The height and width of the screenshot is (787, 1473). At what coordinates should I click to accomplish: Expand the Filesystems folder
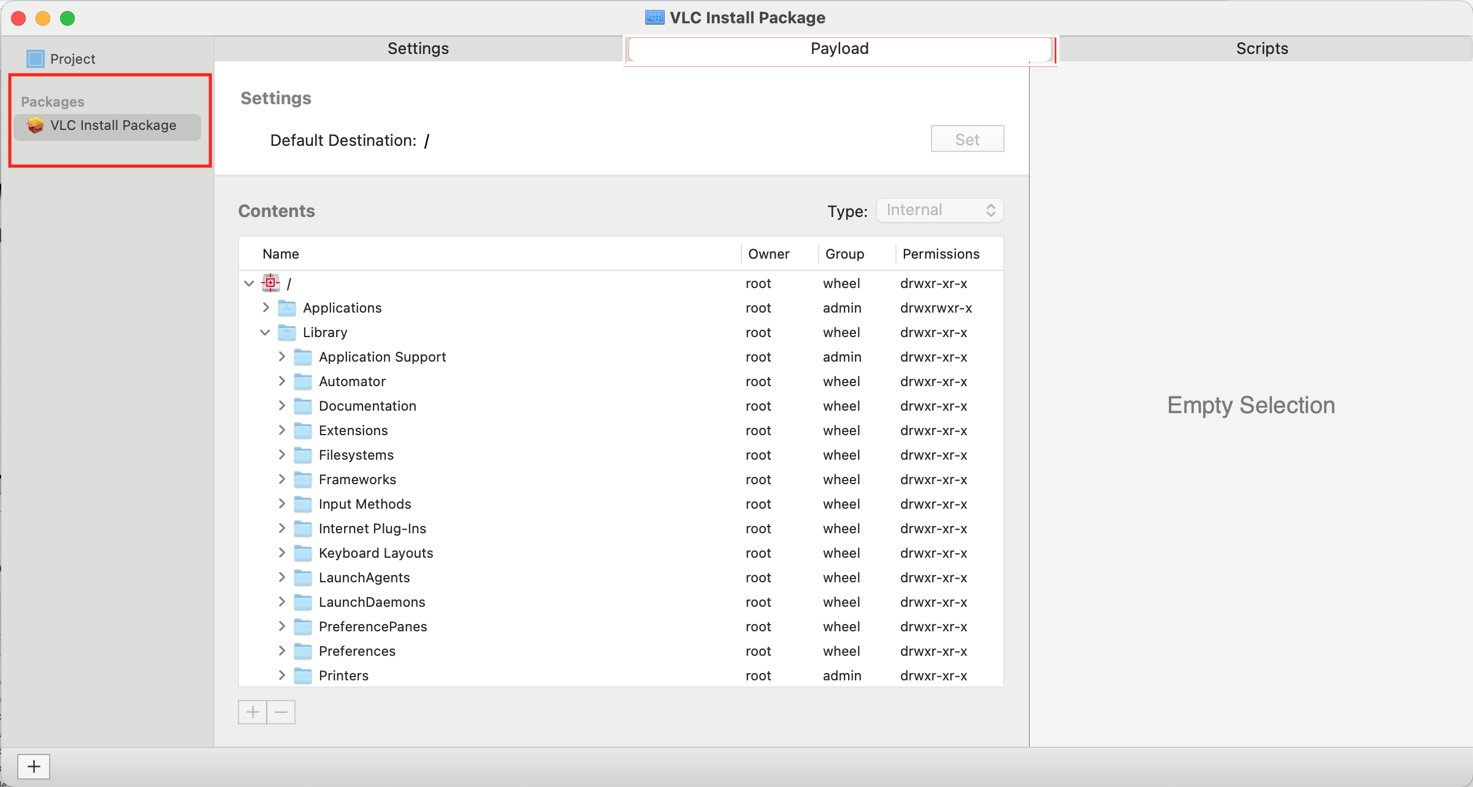pos(281,454)
